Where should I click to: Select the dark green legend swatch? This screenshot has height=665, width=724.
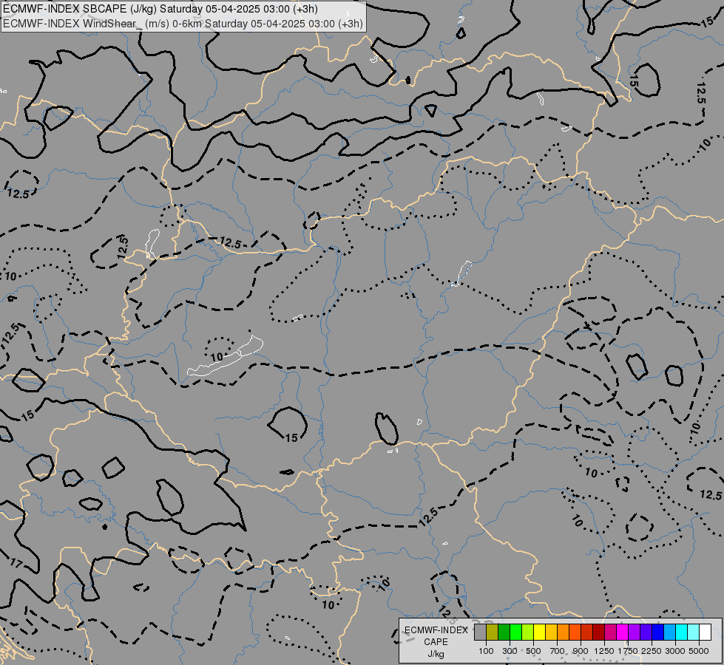coord(504,632)
